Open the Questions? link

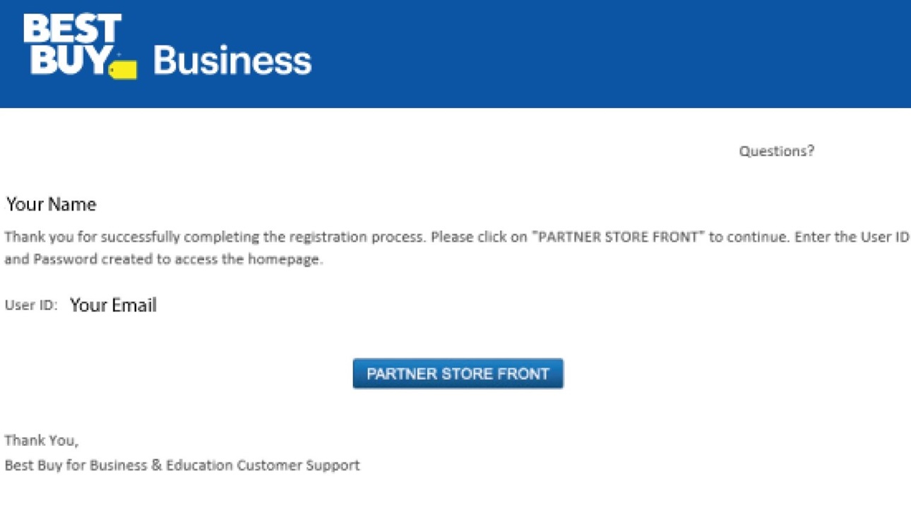click(776, 151)
